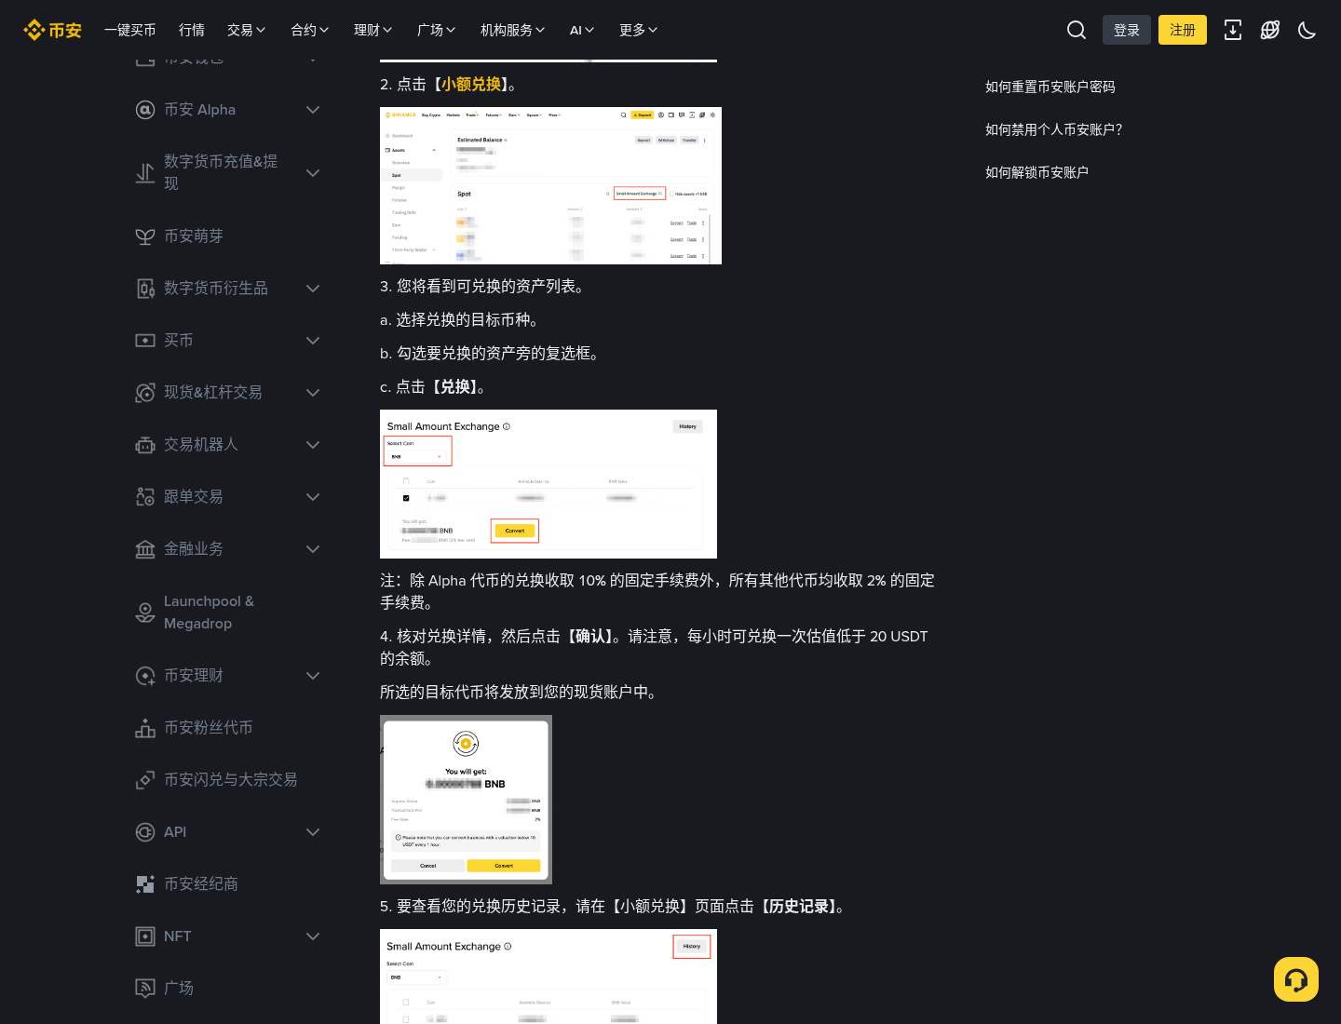Open 如何解锁币安账户 article link
Image resolution: width=1341 pixels, height=1024 pixels.
[1037, 172]
